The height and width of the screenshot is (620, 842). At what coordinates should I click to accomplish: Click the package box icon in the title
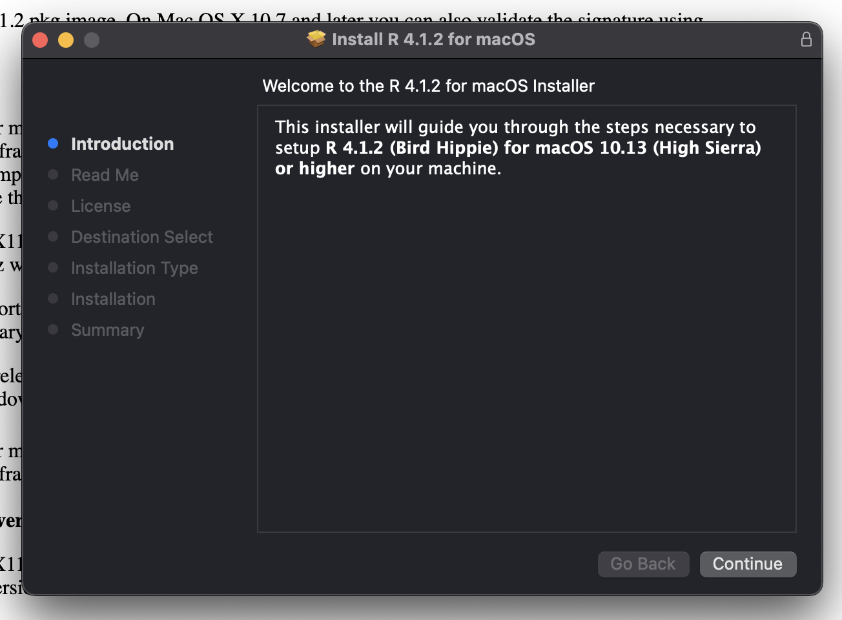[316, 39]
